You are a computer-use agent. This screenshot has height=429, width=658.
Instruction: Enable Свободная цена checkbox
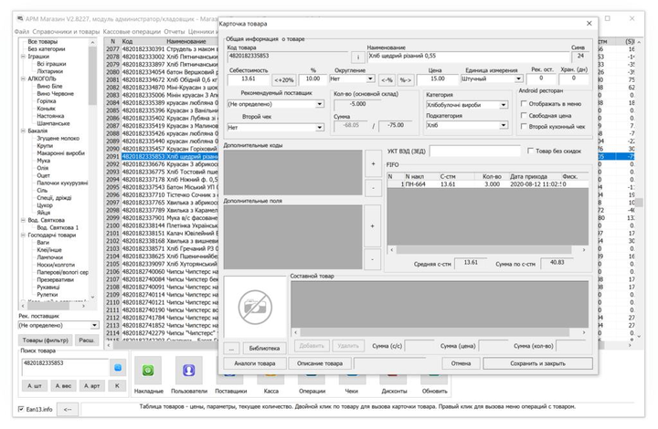[524, 115]
